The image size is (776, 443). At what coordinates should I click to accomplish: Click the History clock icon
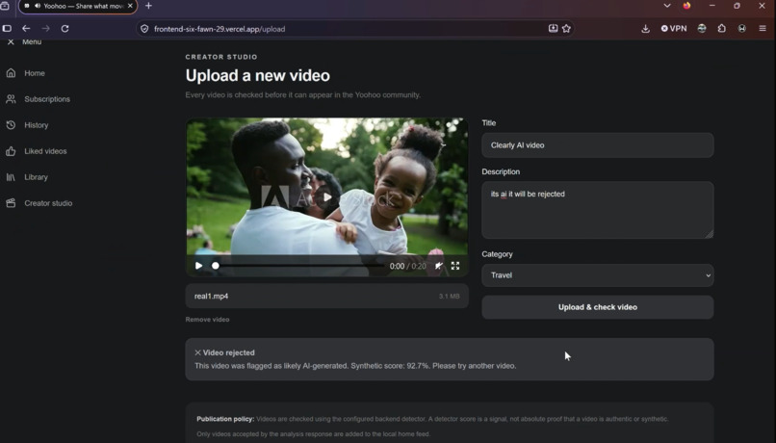click(x=11, y=125)
